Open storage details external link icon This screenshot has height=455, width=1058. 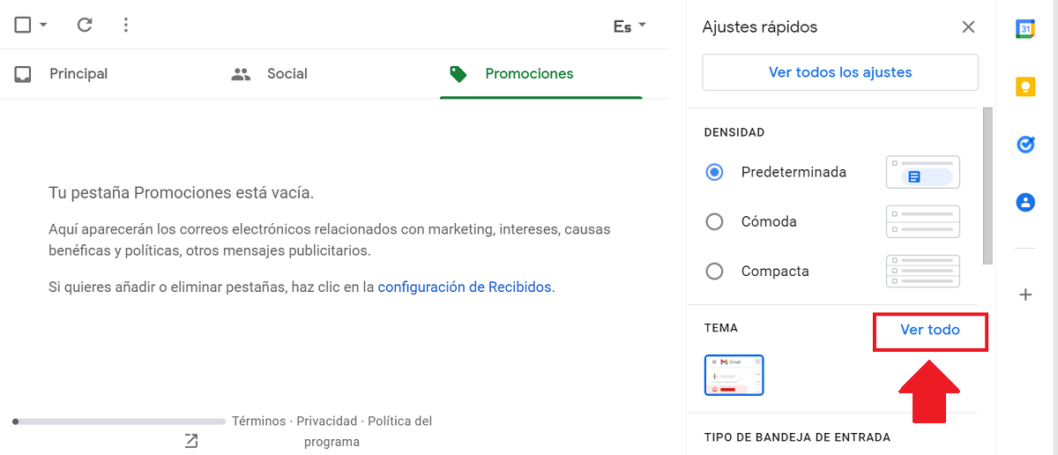[191, 440]
